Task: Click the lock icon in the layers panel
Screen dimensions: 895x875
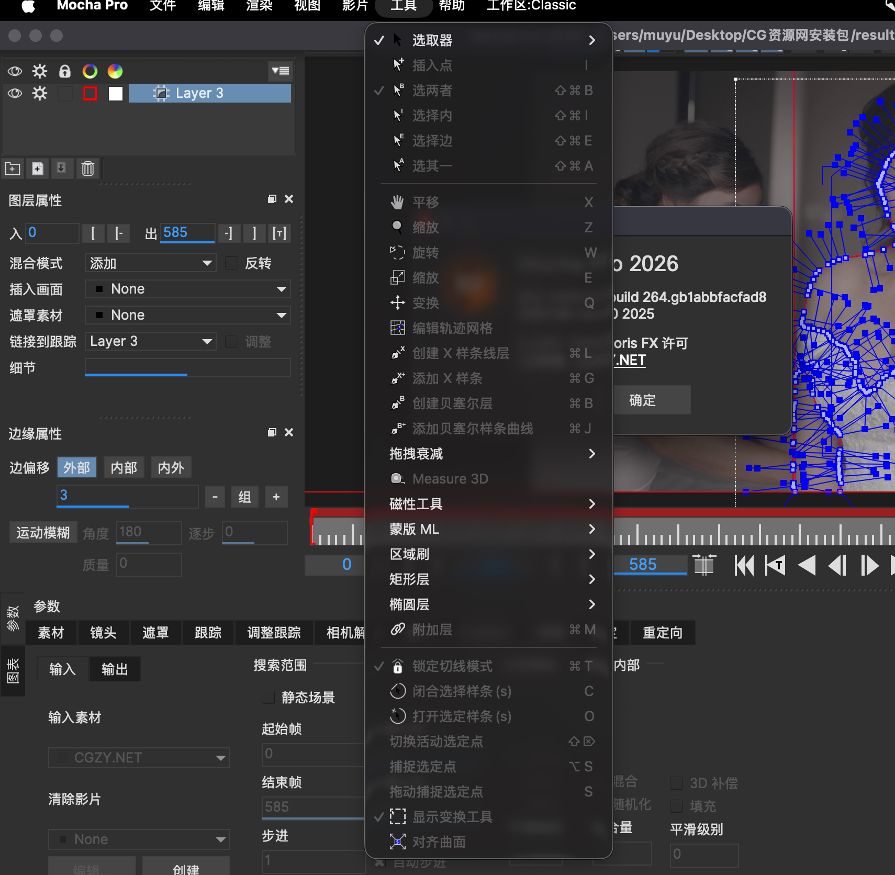Action: [64, 71]
